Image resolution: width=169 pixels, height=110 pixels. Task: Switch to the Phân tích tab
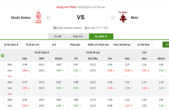78,36
